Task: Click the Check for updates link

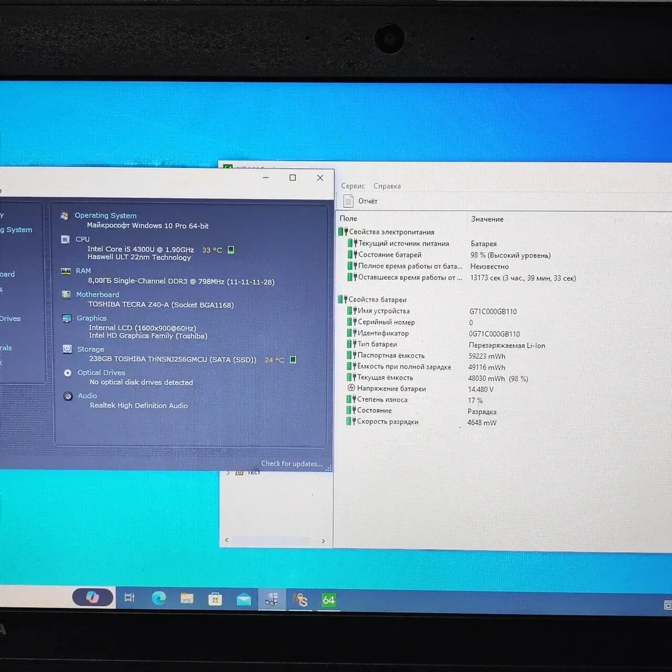Action: (x=291, y=464)
